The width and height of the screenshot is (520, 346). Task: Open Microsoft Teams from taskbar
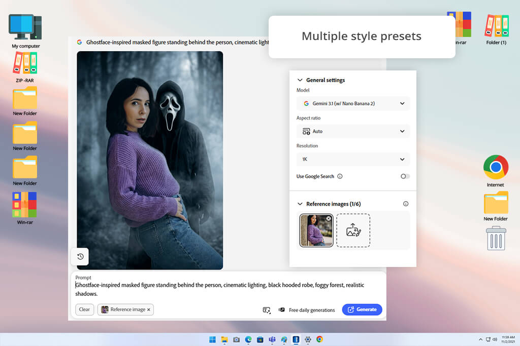pos(272,339)
